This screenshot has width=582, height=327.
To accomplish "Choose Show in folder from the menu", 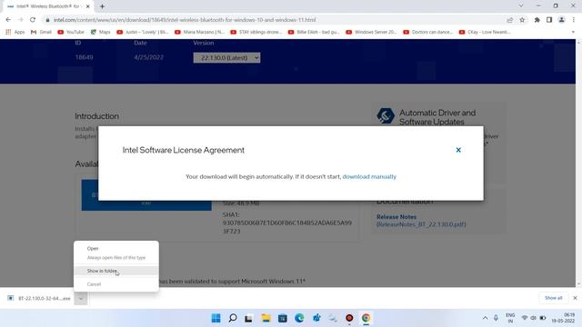I will (x=116, y=271).
